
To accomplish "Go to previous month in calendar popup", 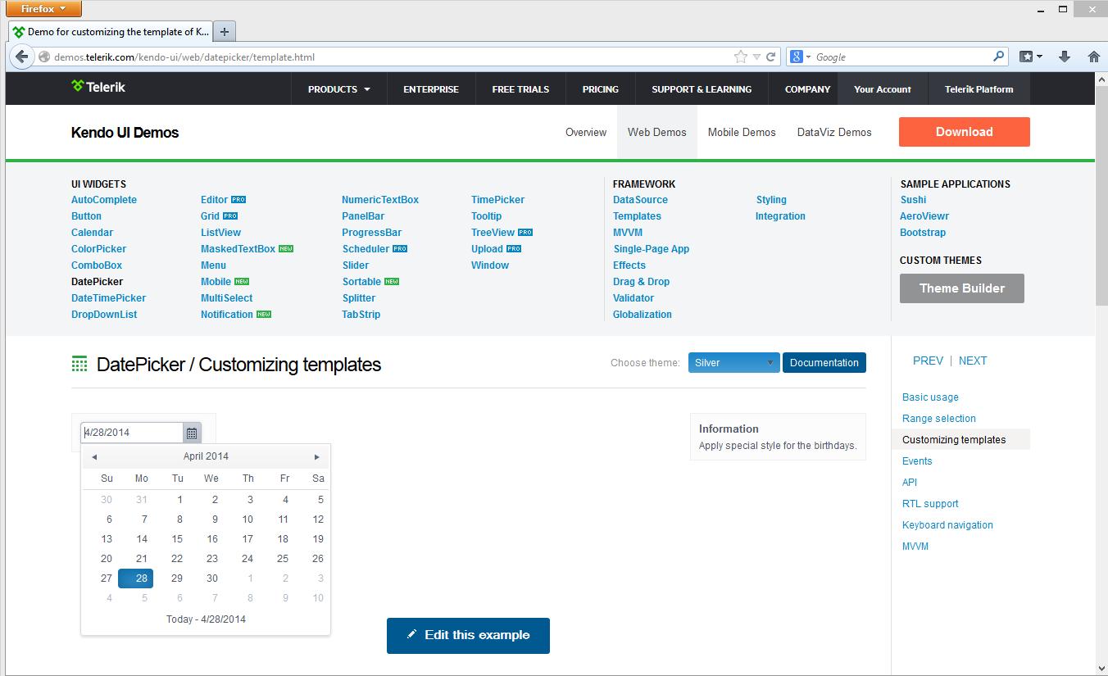I will point(94,456).
